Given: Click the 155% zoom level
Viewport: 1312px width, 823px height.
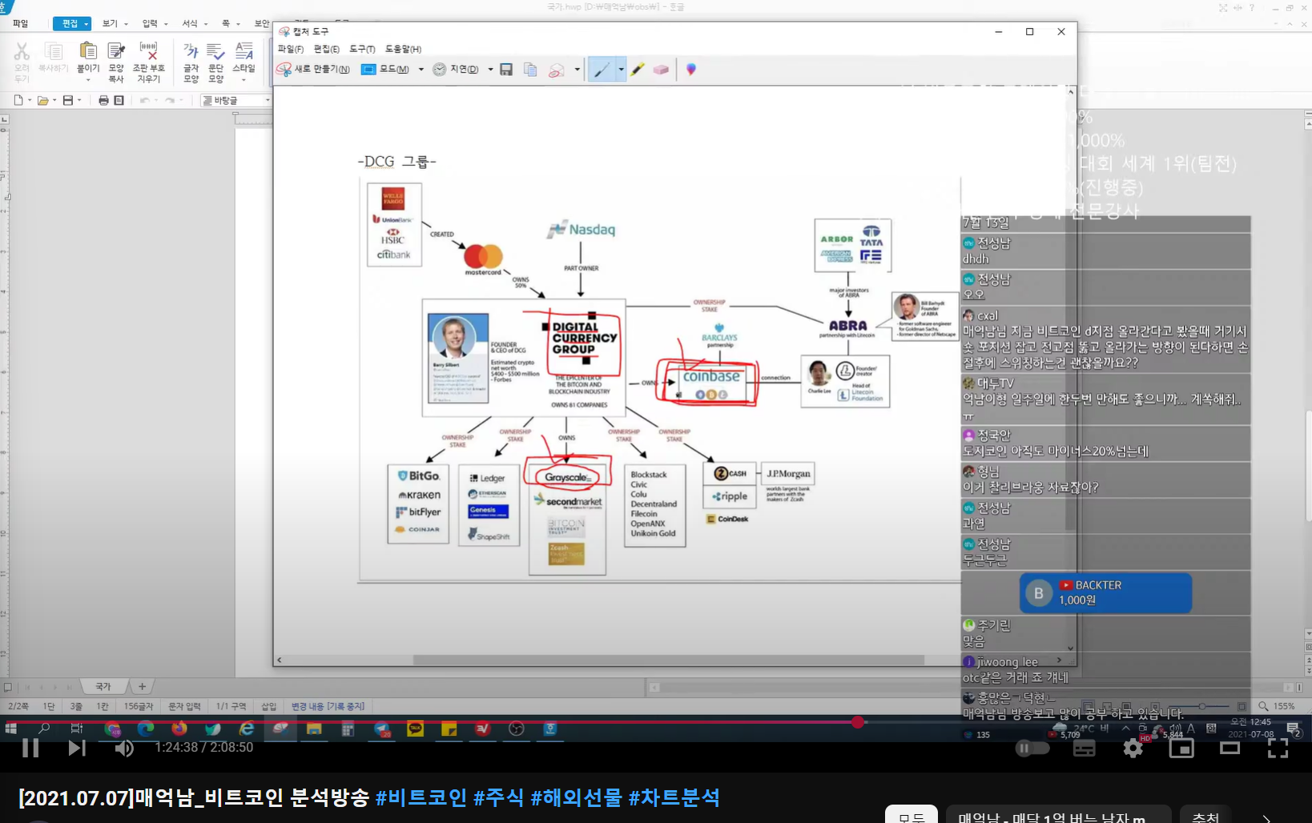Looking at the screenshot, I should 1284,706.
